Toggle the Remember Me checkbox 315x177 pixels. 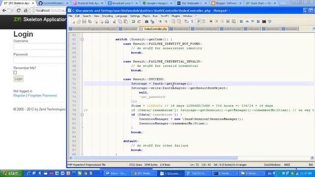coord(15,72)
